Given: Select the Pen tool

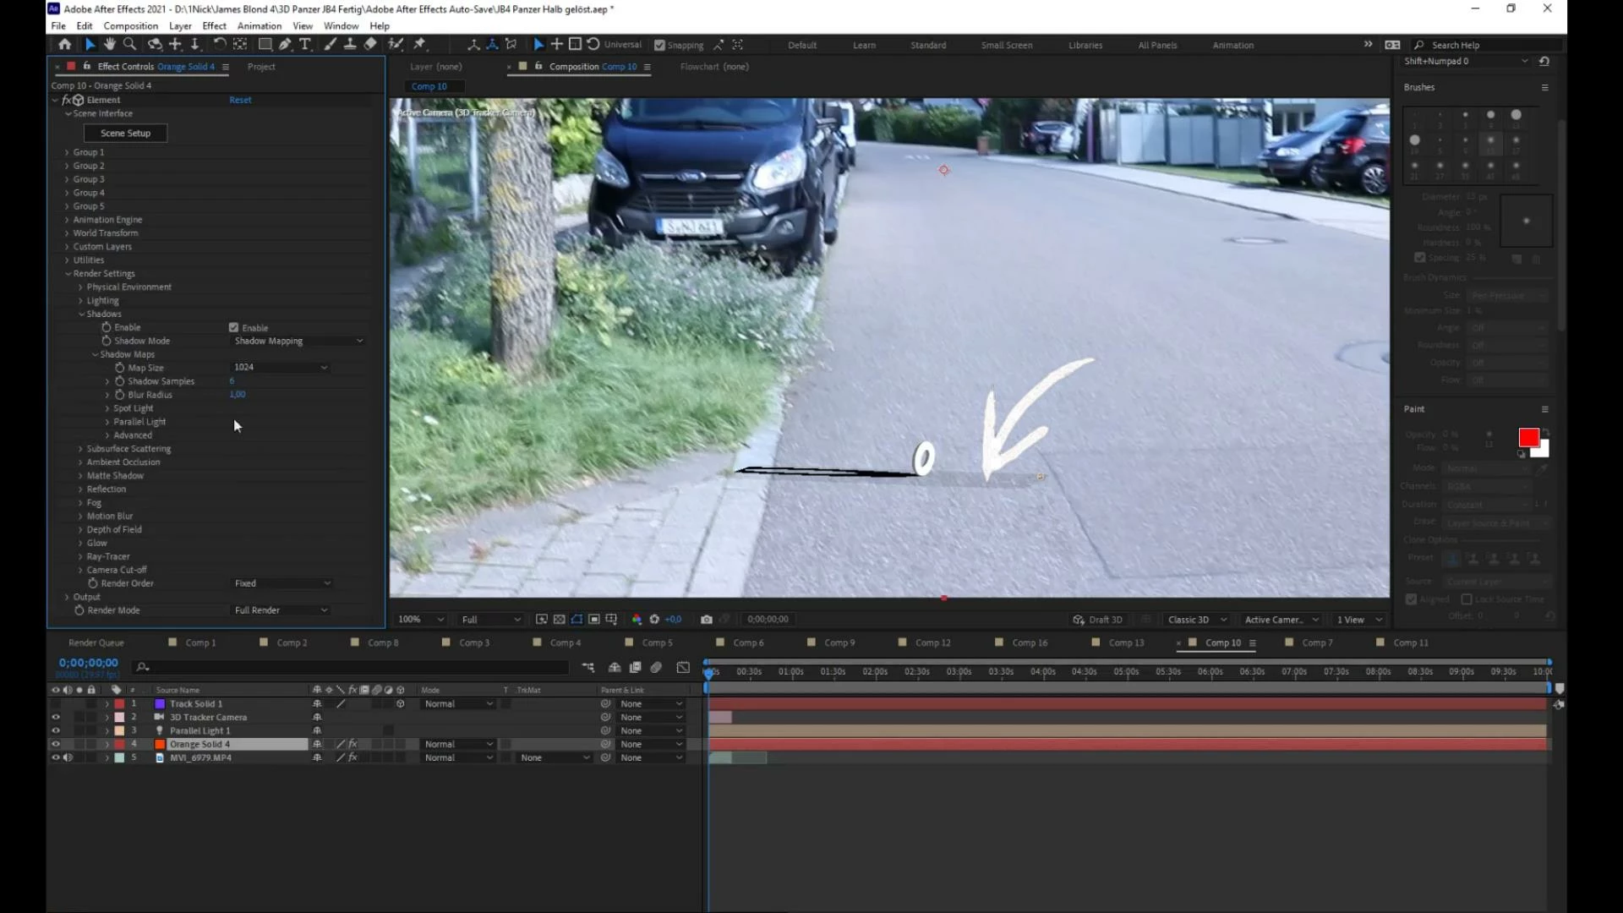Looking at the screenshot, I should pyautogui.click(x=285, y=44).
